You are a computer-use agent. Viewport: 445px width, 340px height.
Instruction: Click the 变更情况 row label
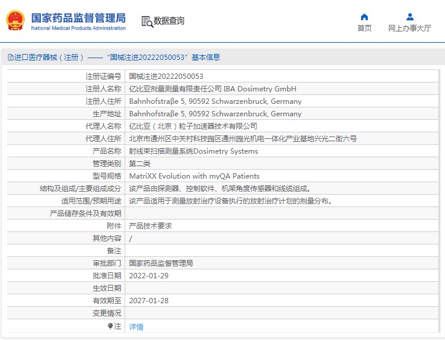pyautogui.click(x=107, y=313)
